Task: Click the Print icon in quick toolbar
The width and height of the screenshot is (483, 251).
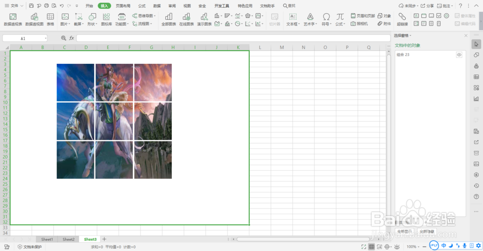Action: coord(46,5)
